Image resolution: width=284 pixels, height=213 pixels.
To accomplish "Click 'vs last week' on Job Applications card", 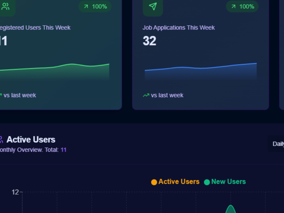I will [167, 95].
